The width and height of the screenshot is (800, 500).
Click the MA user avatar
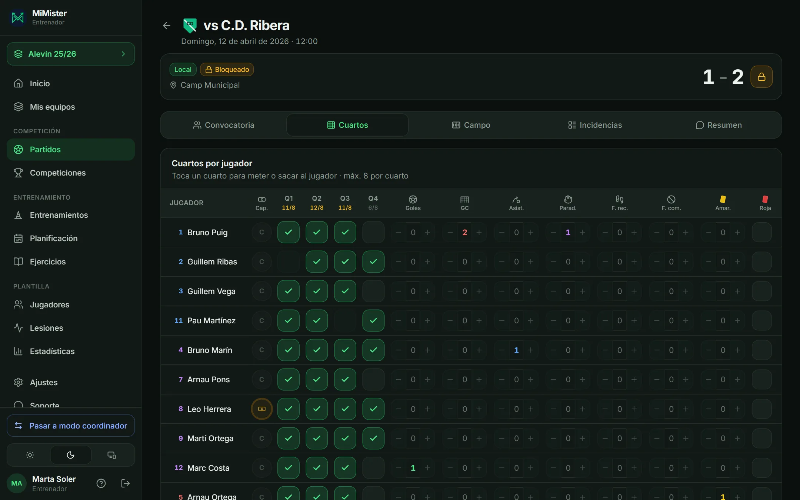click(x=17, y=483)
